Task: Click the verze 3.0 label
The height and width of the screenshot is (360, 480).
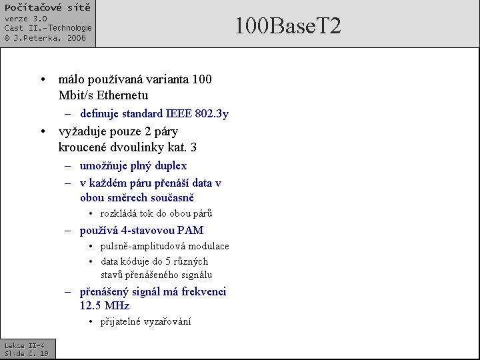Action: click(25, 19)
